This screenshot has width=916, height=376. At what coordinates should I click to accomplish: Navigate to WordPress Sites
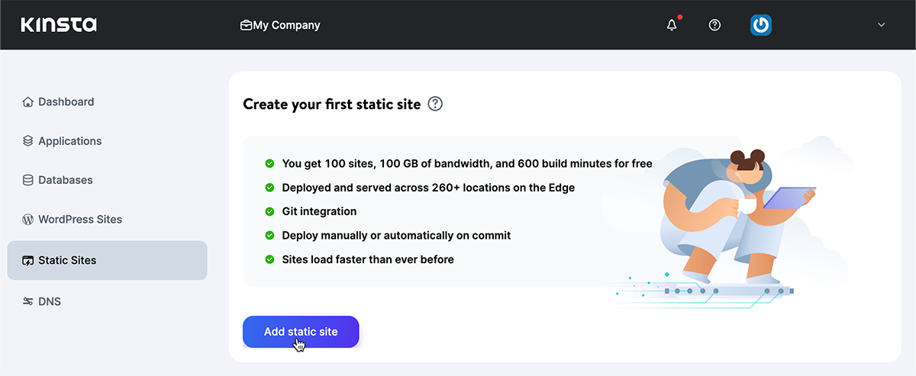80,219
